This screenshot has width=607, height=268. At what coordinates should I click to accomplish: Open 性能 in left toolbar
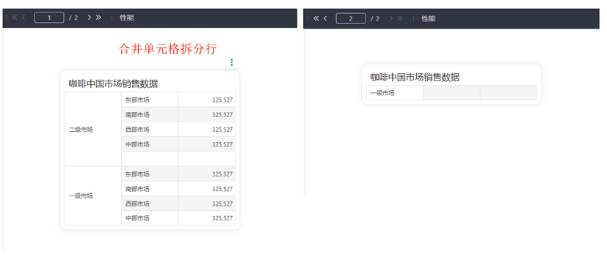point(127,18)
